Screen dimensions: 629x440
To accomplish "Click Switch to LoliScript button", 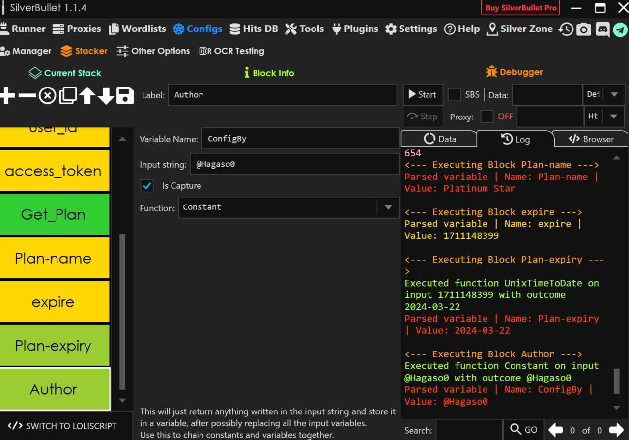I will coord(62,426).
